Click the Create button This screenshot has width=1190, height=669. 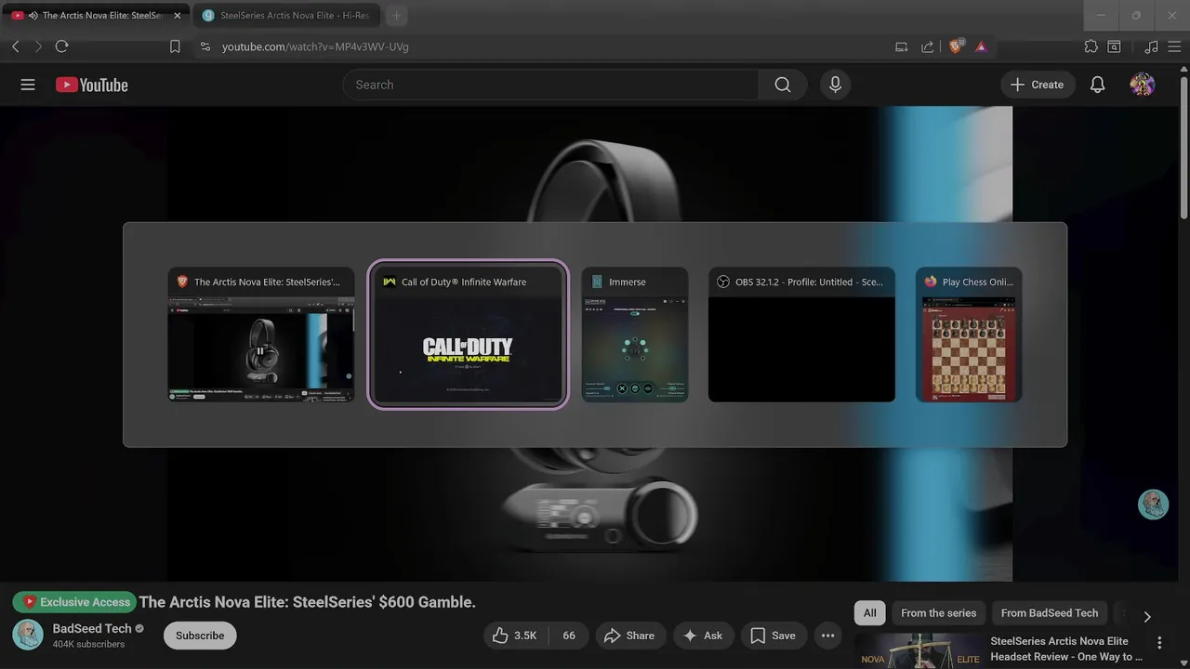click(x=1038, y=85)
